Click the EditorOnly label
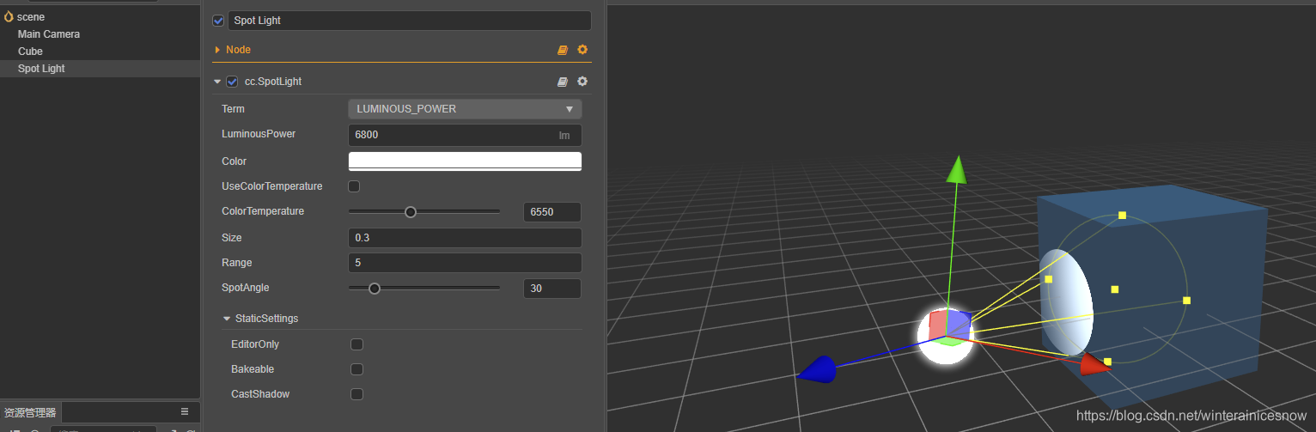Image resolution: width=1316 pixels, height=432 pixels. click(x=255, y=344)
